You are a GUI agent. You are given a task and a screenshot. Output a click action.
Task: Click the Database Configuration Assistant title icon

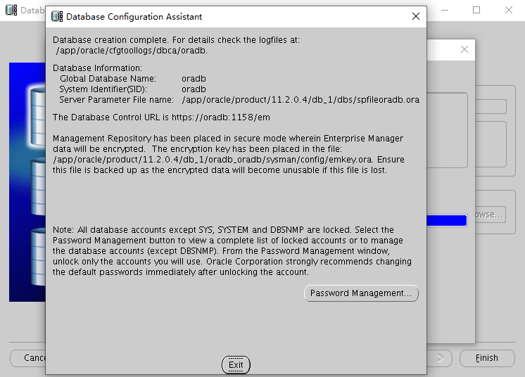(57, 16)
